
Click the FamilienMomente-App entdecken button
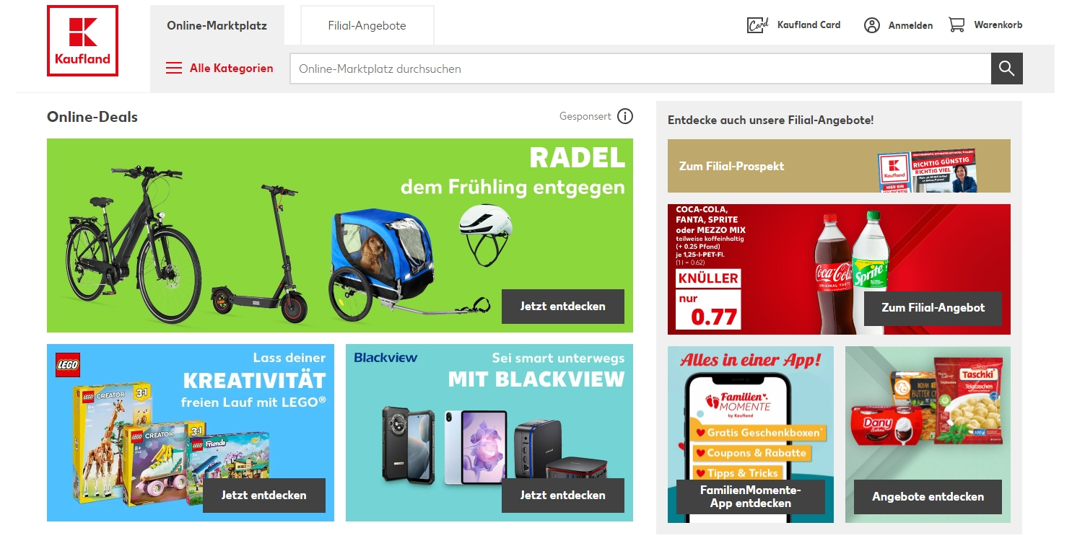coord(750,497)
